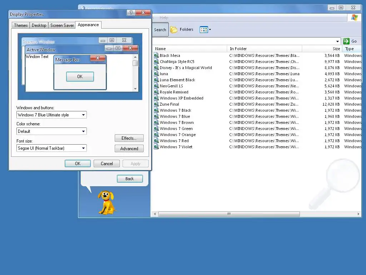366x275 pixels.
Task: Click OK in Display Properties
Action: (x=78, y=163)
